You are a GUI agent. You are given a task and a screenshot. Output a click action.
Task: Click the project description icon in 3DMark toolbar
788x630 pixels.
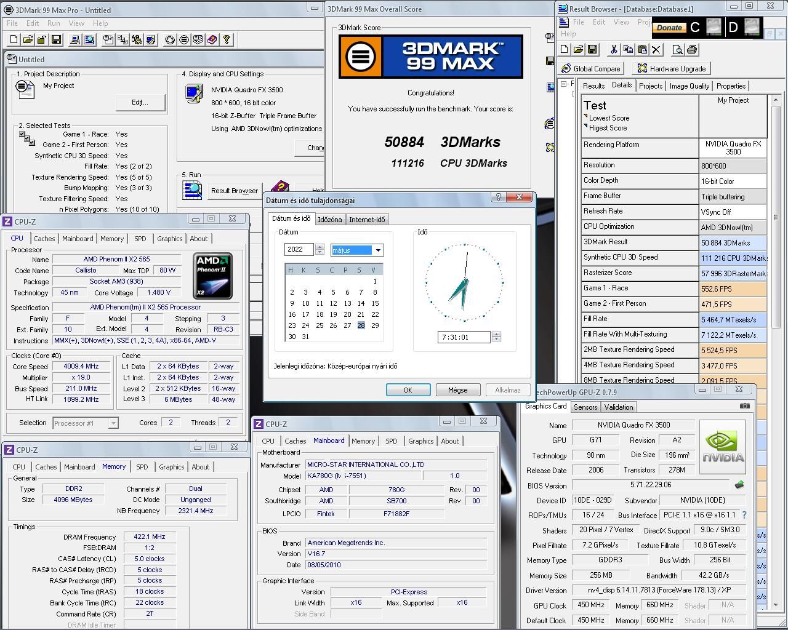click(108, 40)
